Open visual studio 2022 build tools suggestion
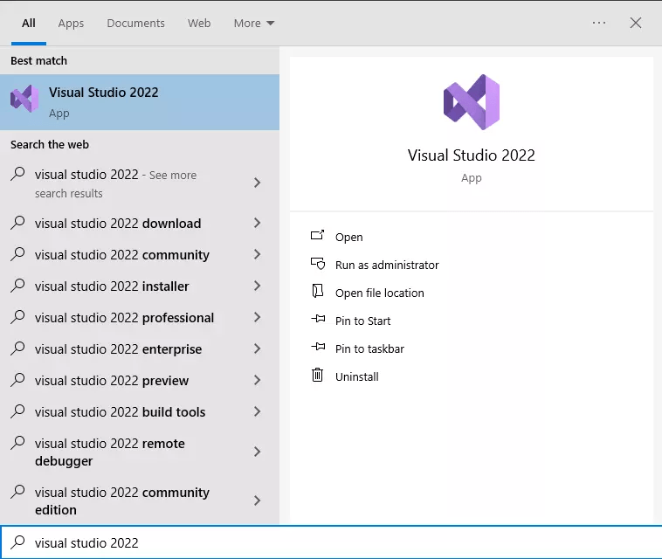 (x=121, y=412)
